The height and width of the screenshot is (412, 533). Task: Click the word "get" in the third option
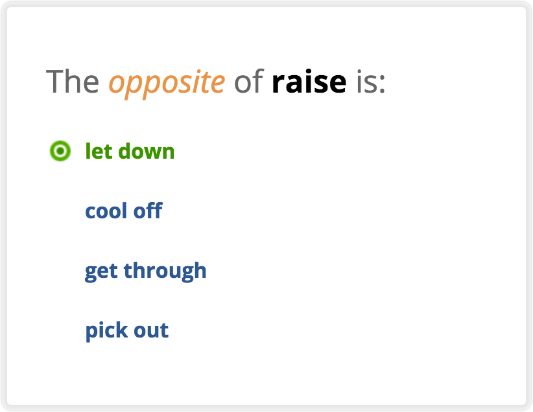tap(101, 271)
